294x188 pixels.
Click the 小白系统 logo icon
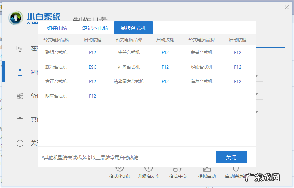(x=16, y=18)
